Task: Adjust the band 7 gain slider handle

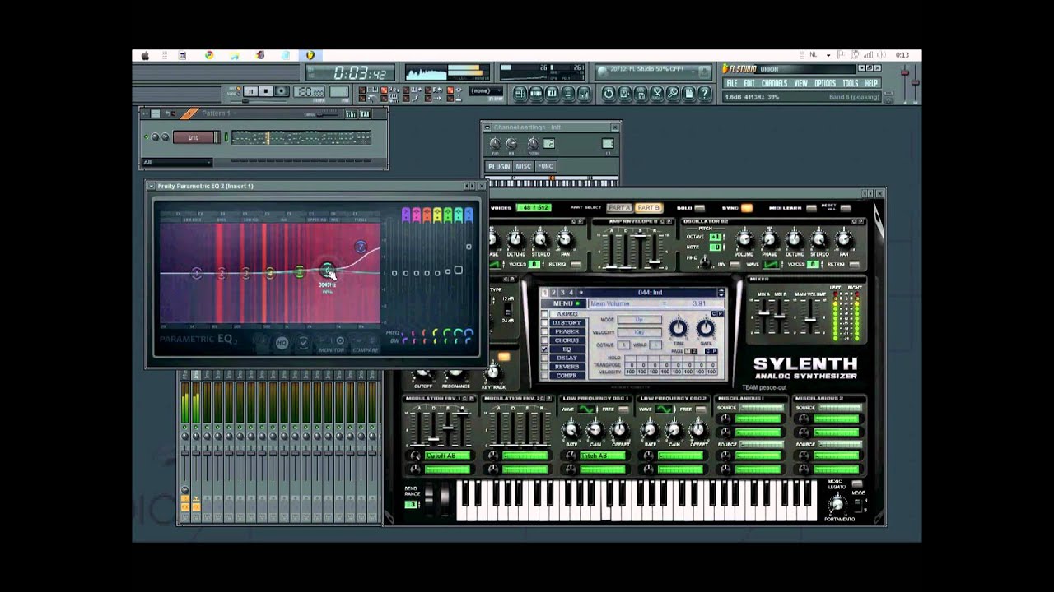Action: tap(469, 247)
